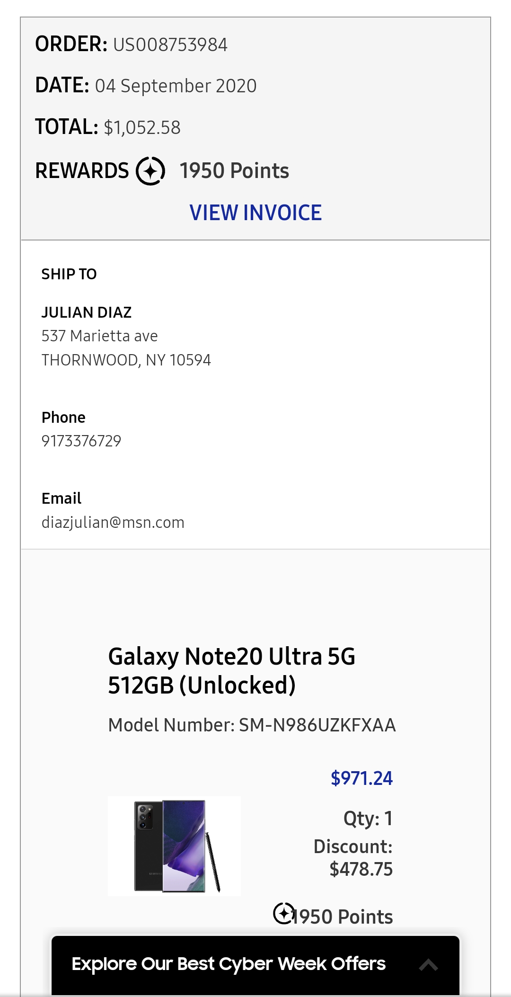Open the VIEW INVOICE link
Image resolution: width=511 pixels, height=997 pixels.
click(255, 213)
